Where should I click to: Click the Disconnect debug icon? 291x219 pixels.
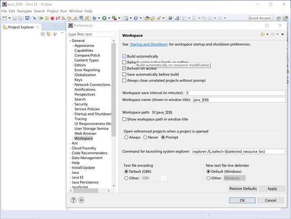point(58,18)
